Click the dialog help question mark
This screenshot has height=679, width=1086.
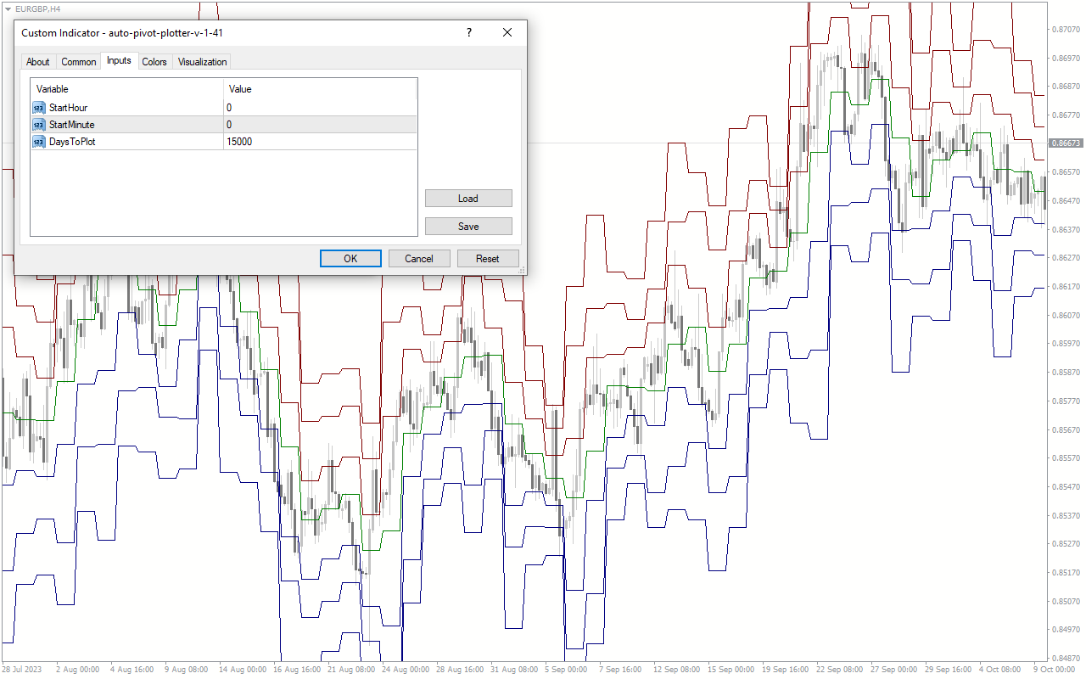468,33
